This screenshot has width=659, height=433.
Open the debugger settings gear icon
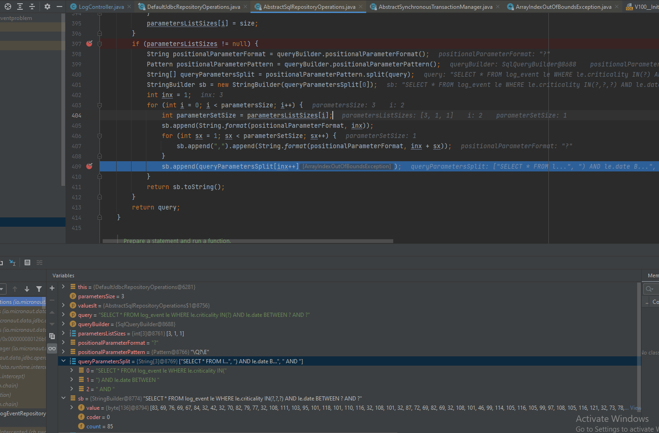pyautogui.click(x=46, y=7)
